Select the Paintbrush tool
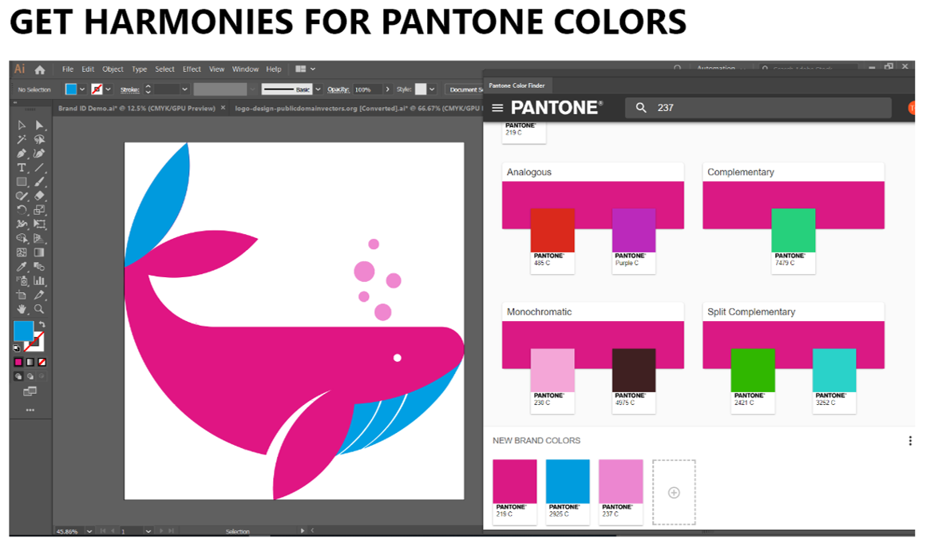Viewport: 926px width, 548px height. tap(40, 182)
